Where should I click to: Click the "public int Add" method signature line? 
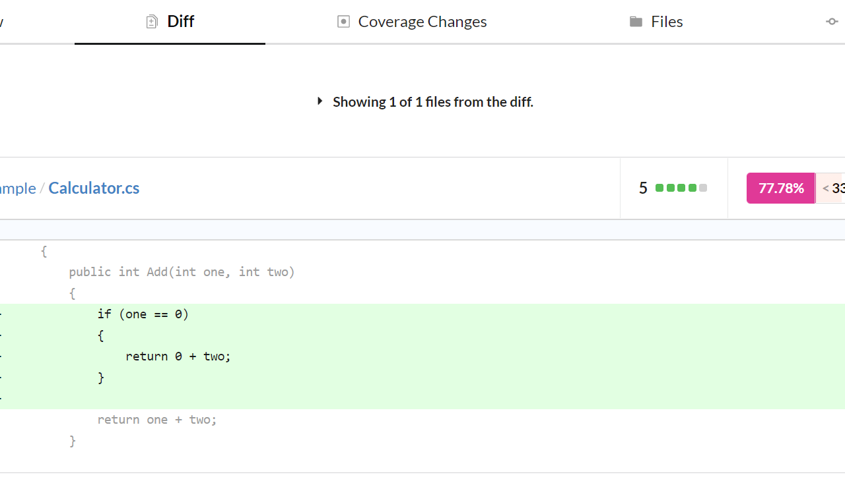point(182,272)
